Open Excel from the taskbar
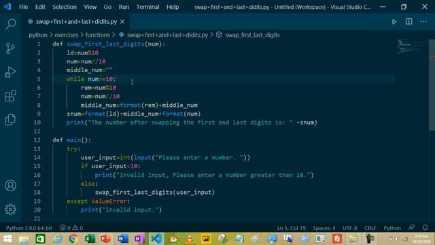 point(90,239)
